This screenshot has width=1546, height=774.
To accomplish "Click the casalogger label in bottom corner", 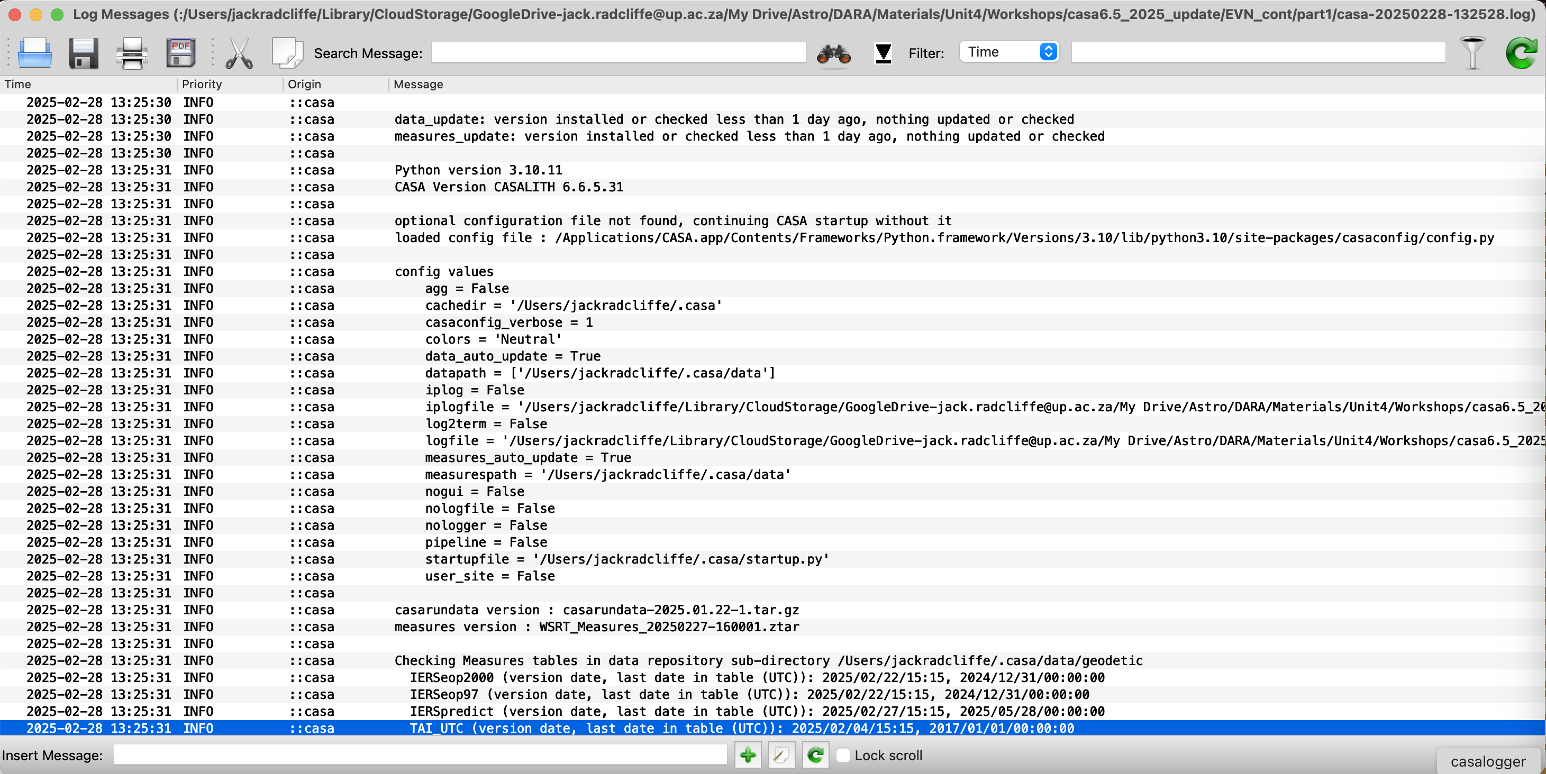I will click(x=1488, y=761).
